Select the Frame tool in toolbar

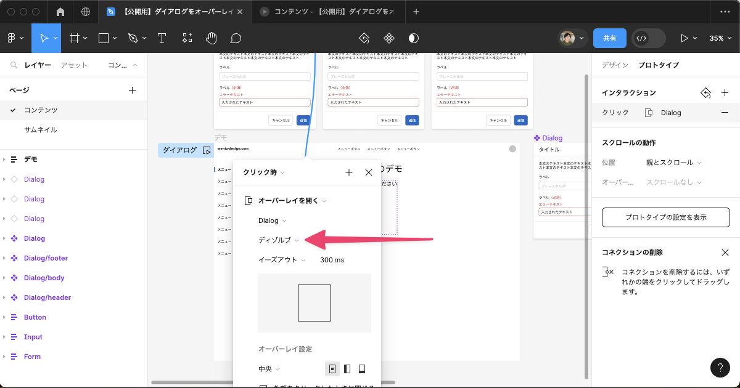click(x=75, y=38)
